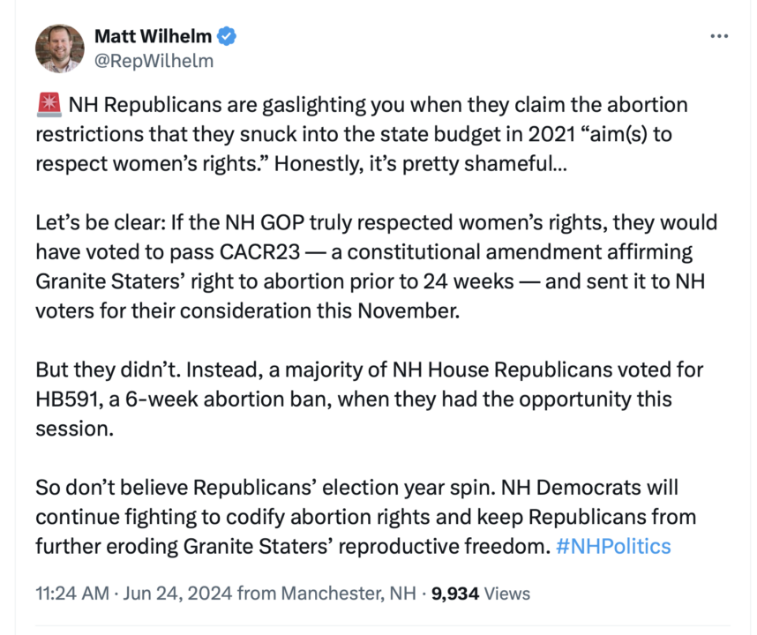Click the blue verified badge
Image resolution: width=757 pixels, height=635 pixels.
pos(227,36)
